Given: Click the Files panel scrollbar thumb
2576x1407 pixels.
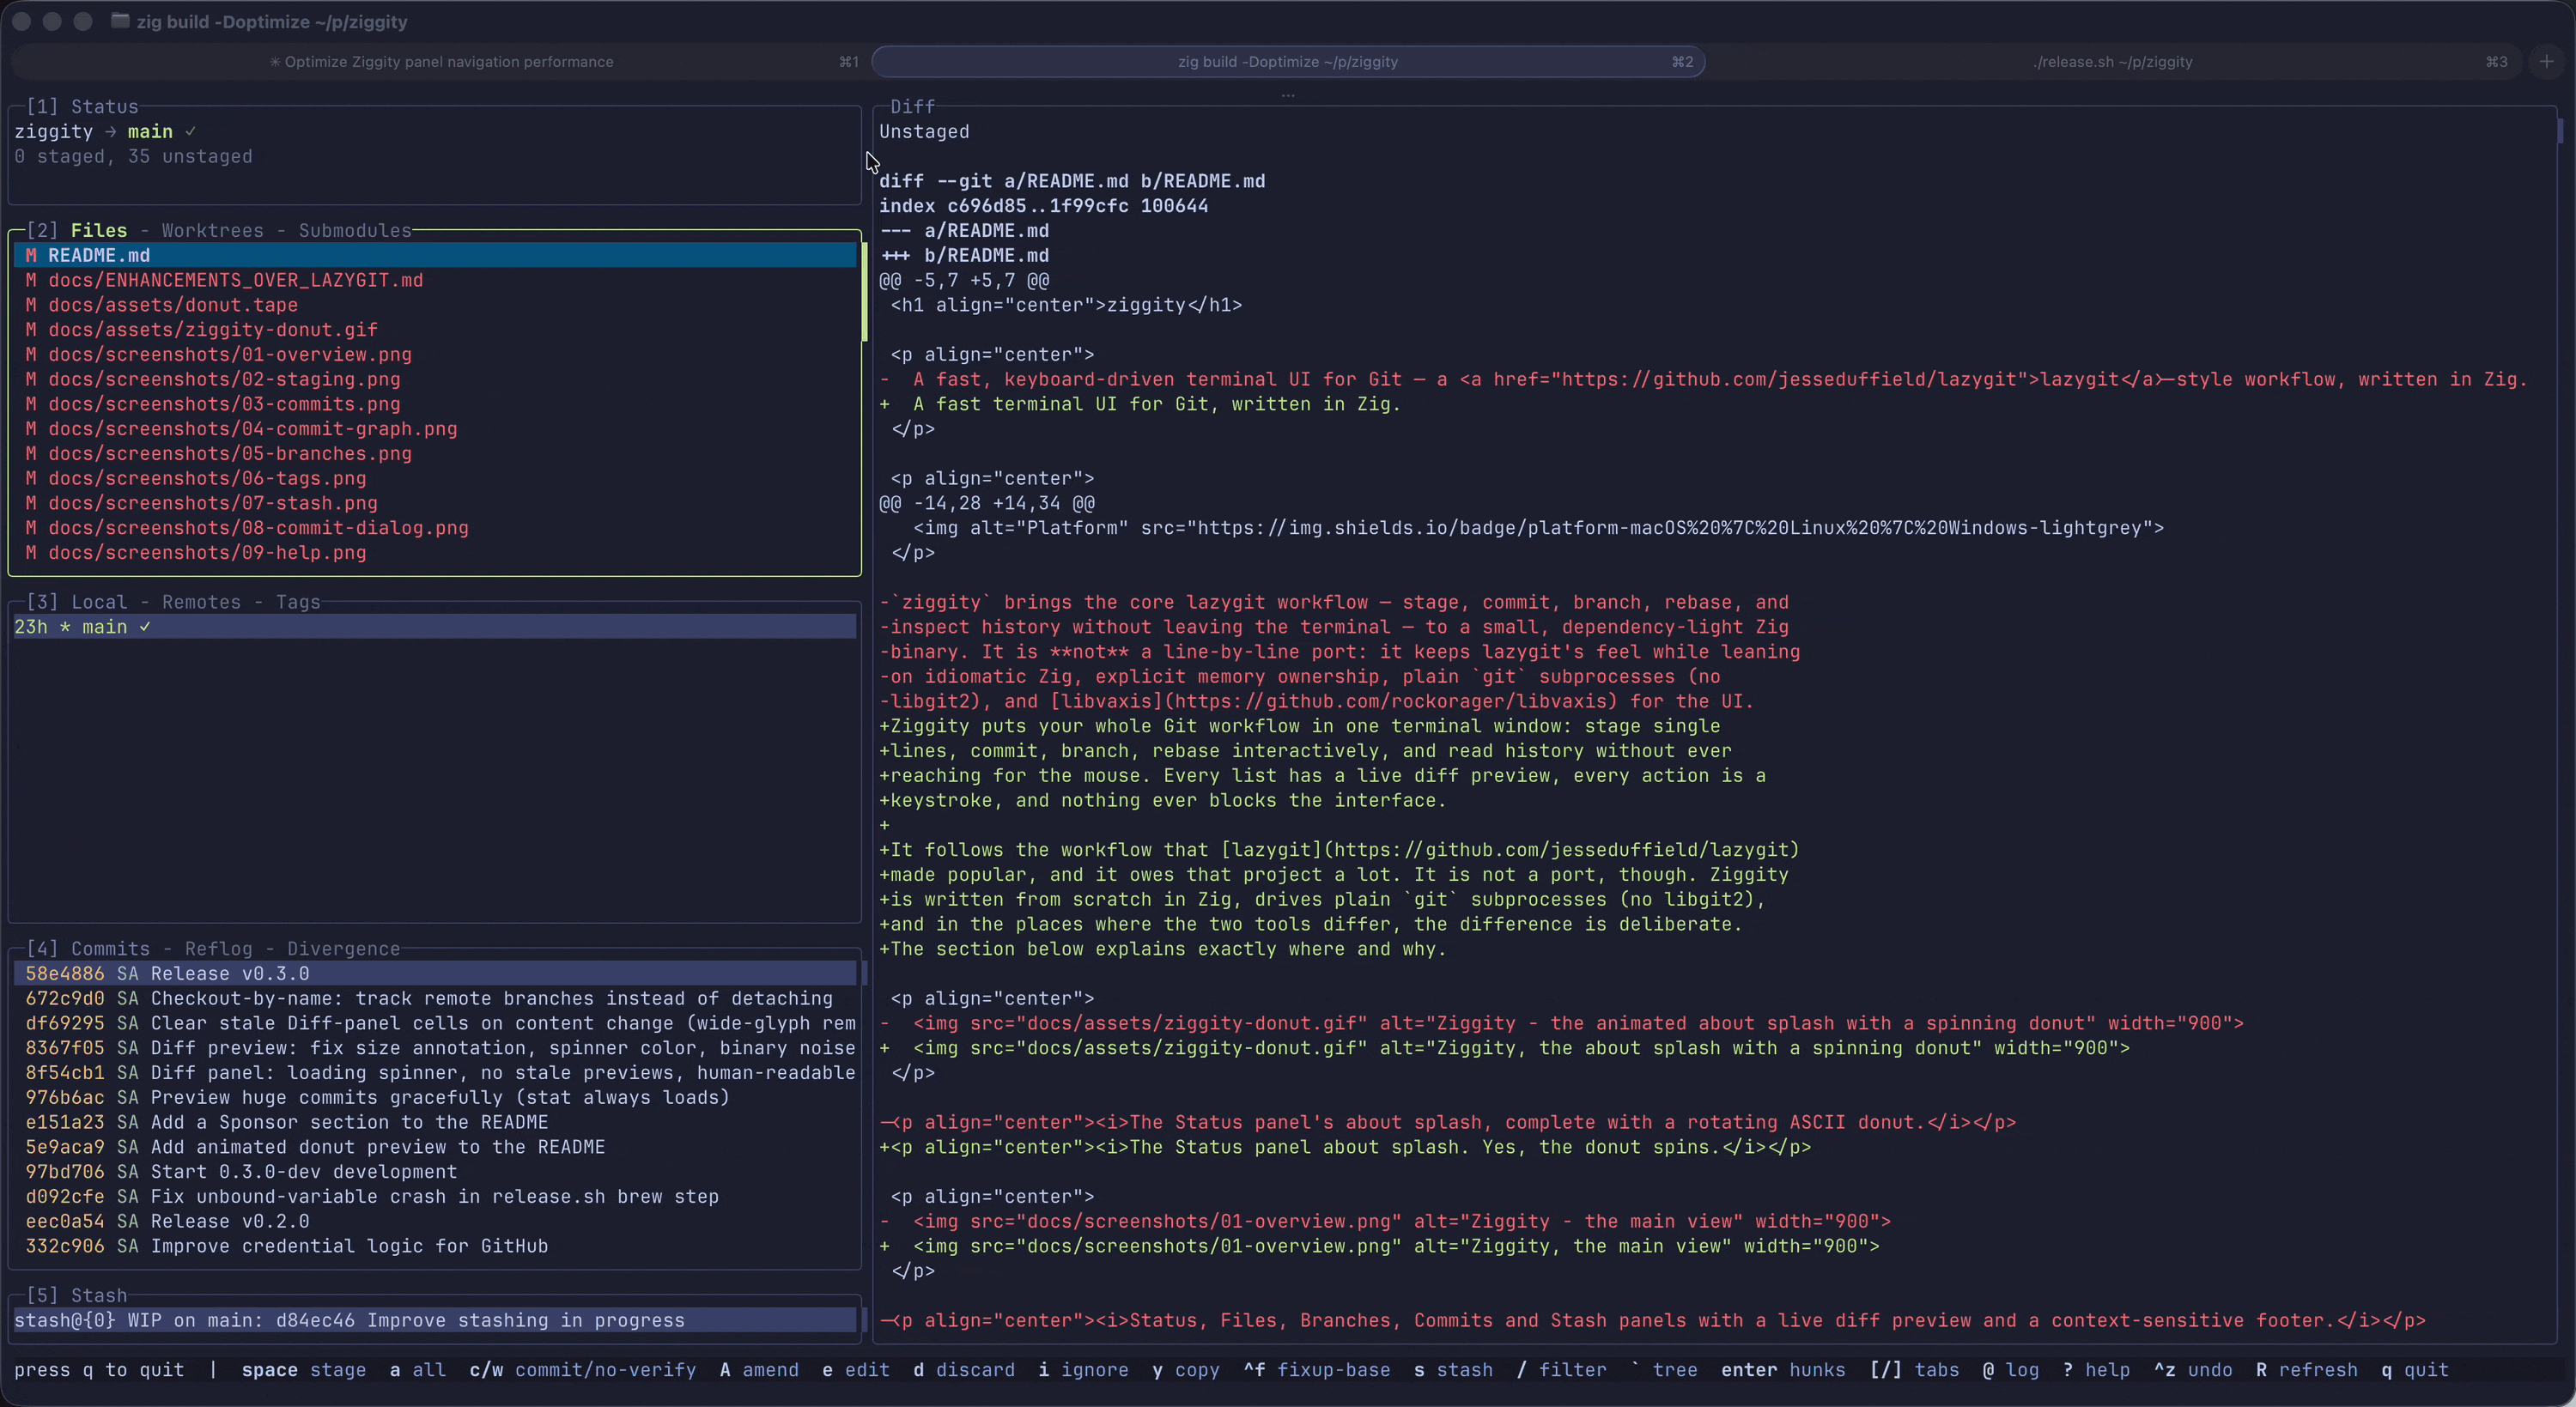Looking at the screenshot, I should [864, 291].
